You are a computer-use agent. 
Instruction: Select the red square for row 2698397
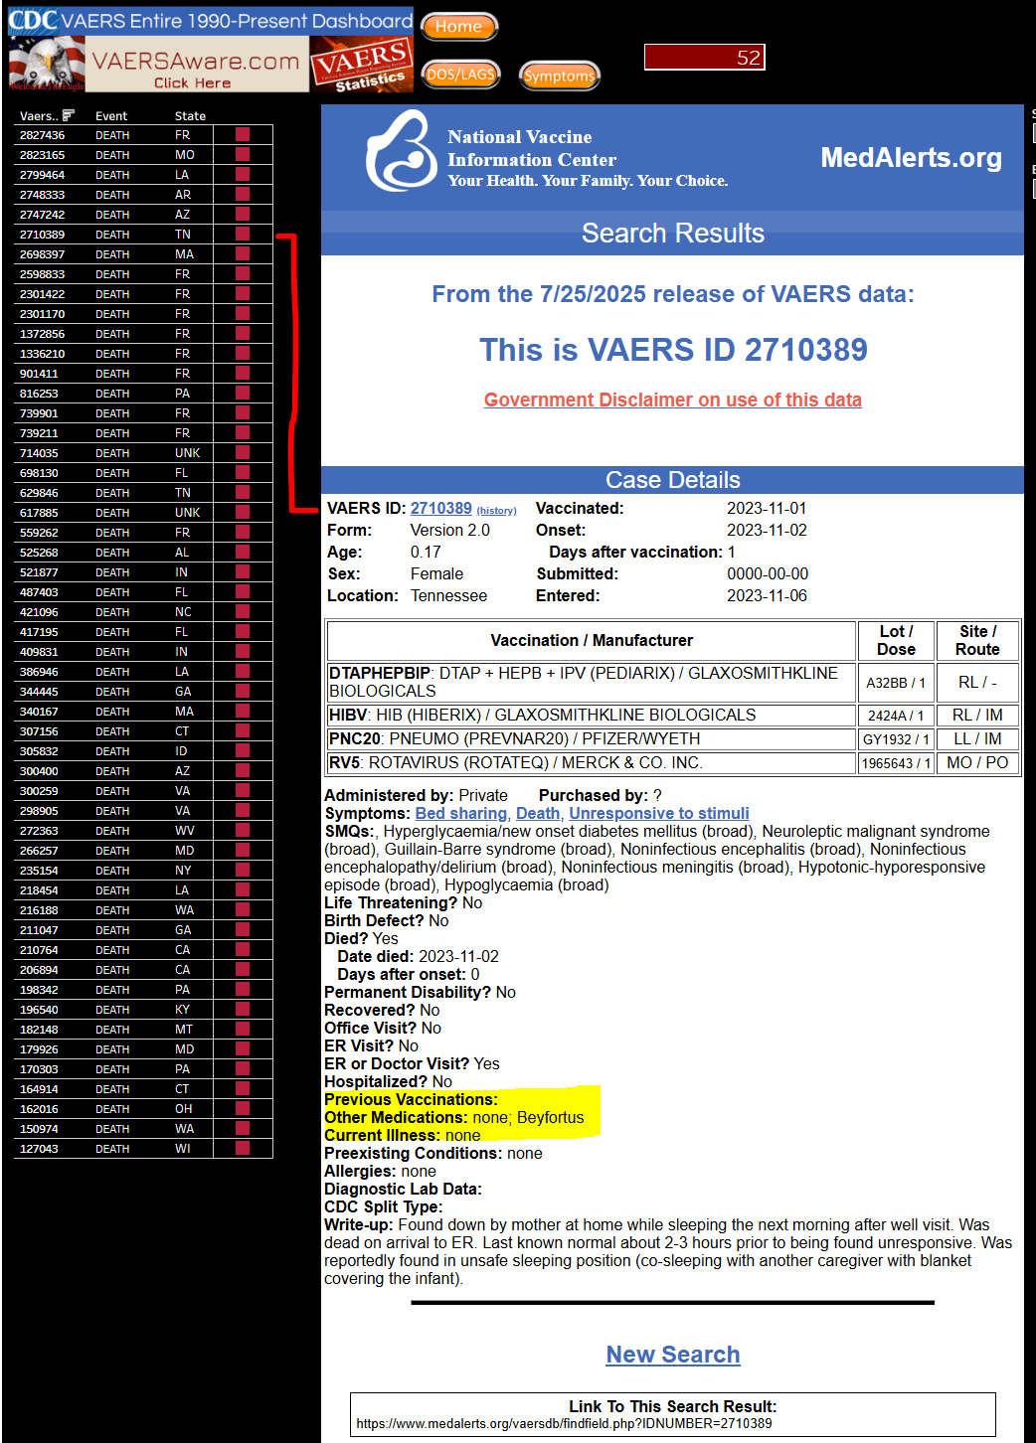243,253
